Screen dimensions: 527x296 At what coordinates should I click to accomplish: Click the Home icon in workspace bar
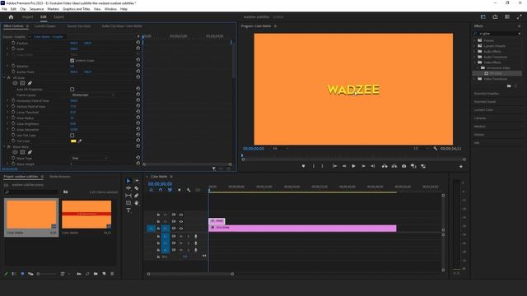pyautogui.click(x=11, y=16)
